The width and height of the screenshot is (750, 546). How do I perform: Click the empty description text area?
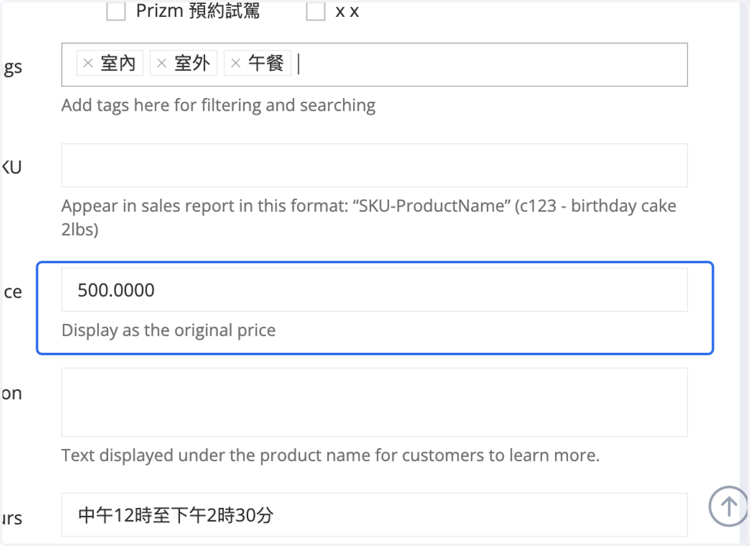[374, 402]
